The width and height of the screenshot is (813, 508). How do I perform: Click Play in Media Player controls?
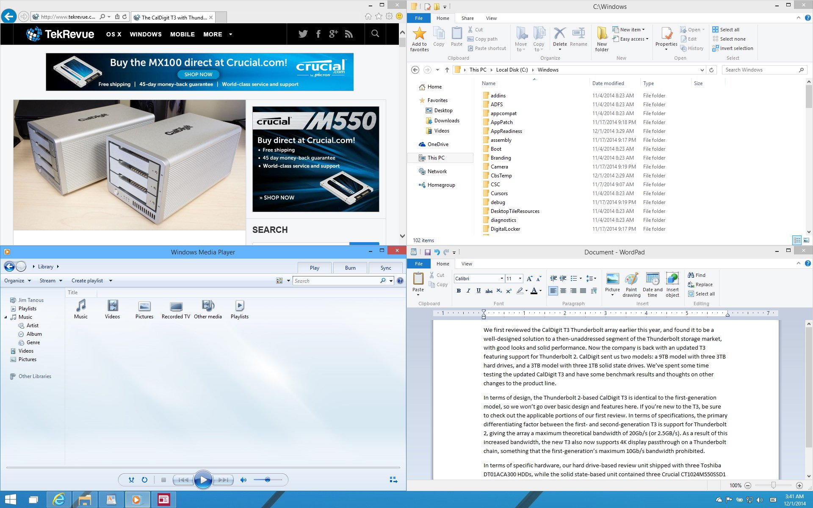pos(203,480)
